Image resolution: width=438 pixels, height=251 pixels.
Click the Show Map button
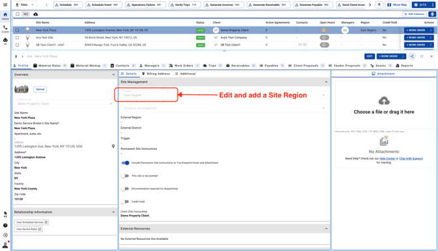point(397,5)
